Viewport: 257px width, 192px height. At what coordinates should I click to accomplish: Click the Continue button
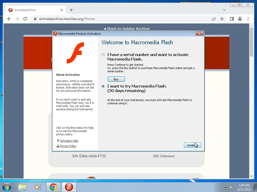[x=192, y=145]
